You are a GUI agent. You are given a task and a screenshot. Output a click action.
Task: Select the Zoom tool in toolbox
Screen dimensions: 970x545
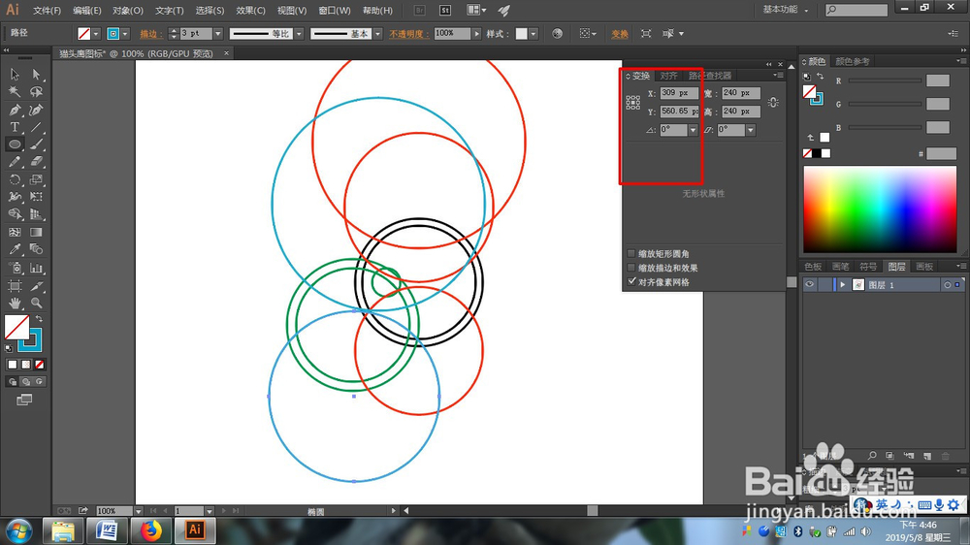[37, 304]
